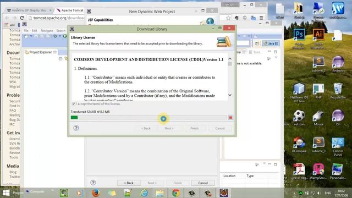The height and width of the screenshot is (198, 352).
Task: Open Eclipse Navigate menu
Action: click(x=47, y=31)
